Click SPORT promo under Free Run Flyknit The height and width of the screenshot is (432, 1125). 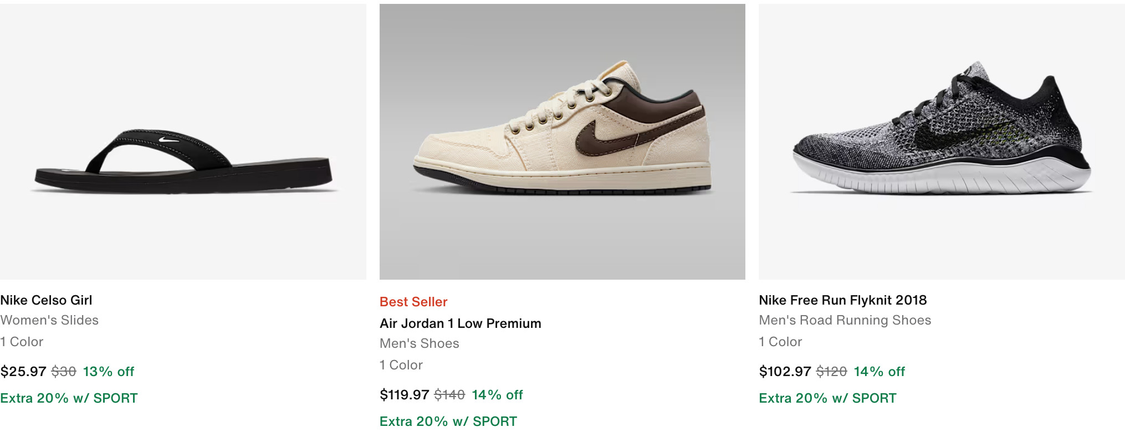coord(827,398)
